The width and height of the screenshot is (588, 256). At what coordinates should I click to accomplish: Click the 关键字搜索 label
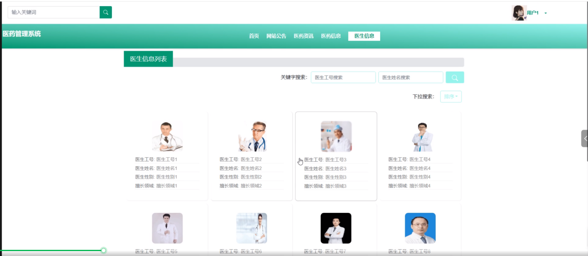pos(294,77)
